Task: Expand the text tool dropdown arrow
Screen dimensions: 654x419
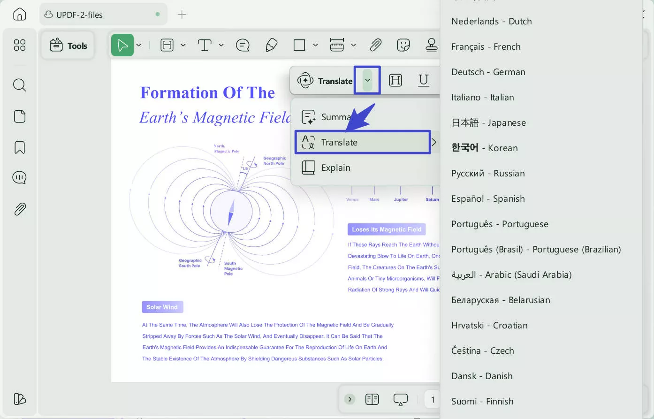Action: 221,45
